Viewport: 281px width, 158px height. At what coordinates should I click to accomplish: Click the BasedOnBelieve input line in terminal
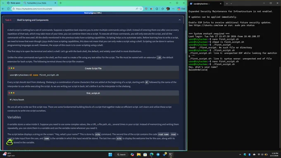click(198, 70)
